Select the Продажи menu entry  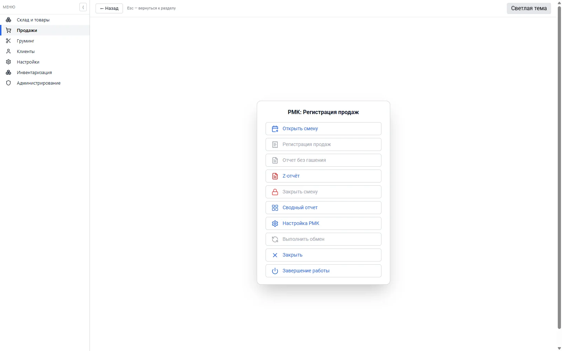(45, 30)
